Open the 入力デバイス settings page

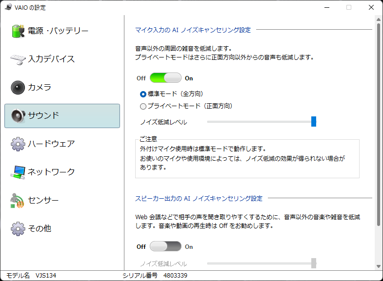point(62,59)
